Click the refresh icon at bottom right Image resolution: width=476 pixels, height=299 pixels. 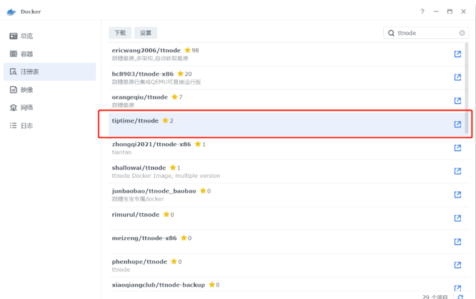pos(460,297)
